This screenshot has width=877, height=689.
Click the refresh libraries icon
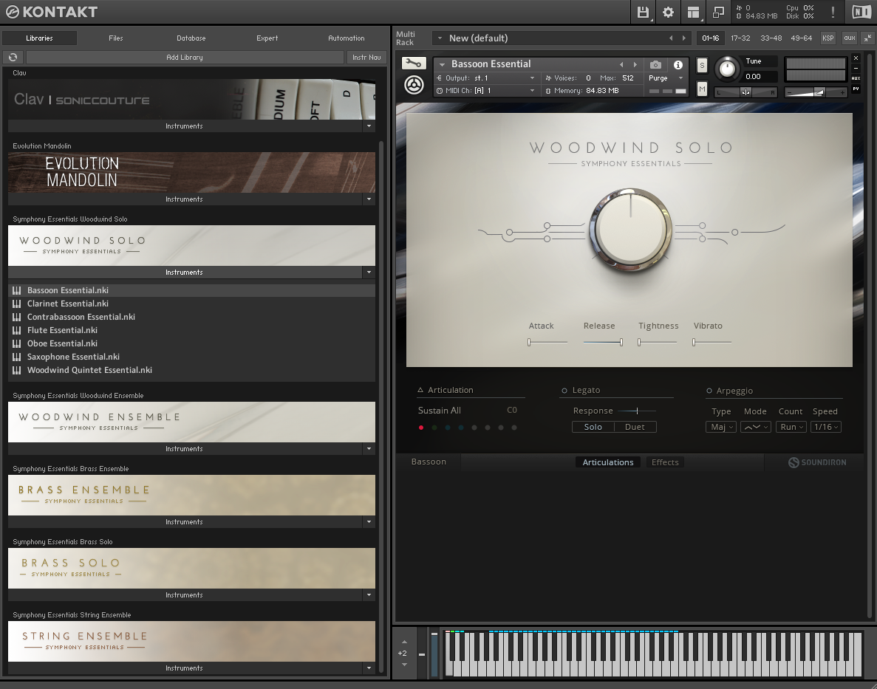click(x=13, y=57)
